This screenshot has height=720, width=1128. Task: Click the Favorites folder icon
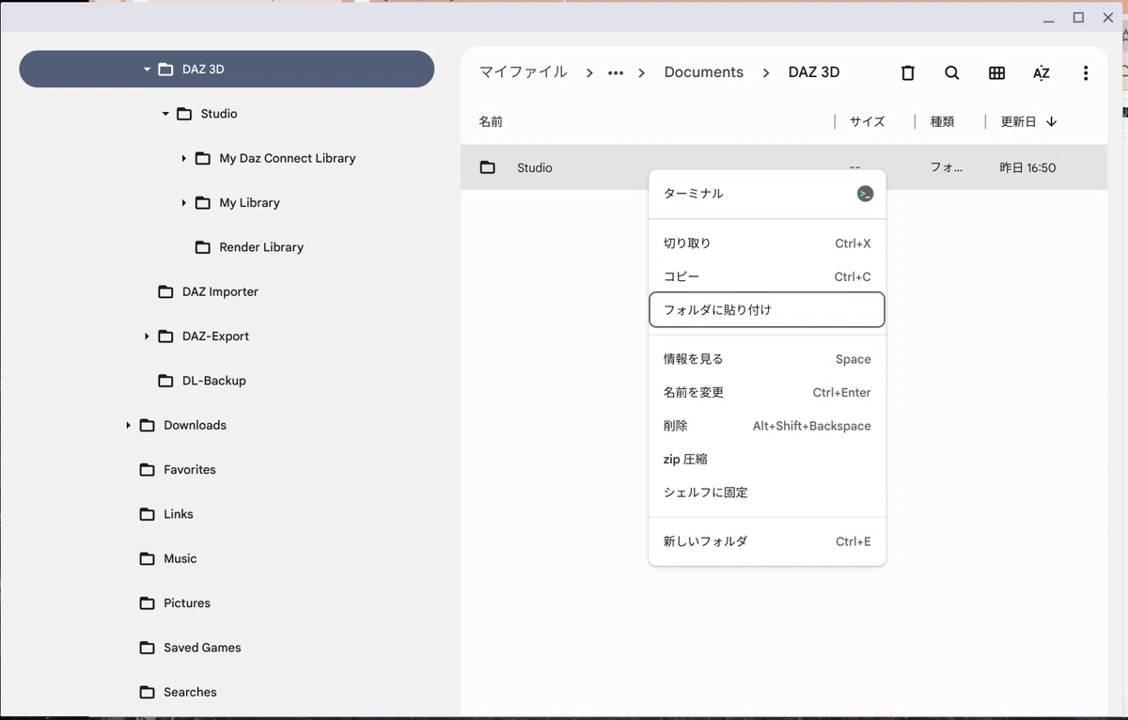tap(147, 470)
